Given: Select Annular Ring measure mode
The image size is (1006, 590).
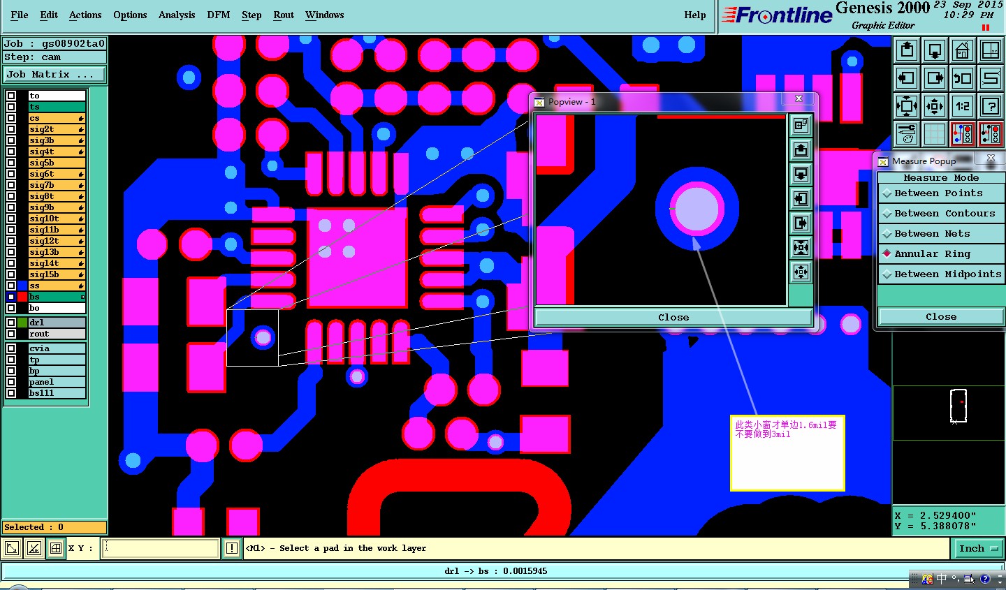Looking at the screenshot, I should [x=941, y=254].
